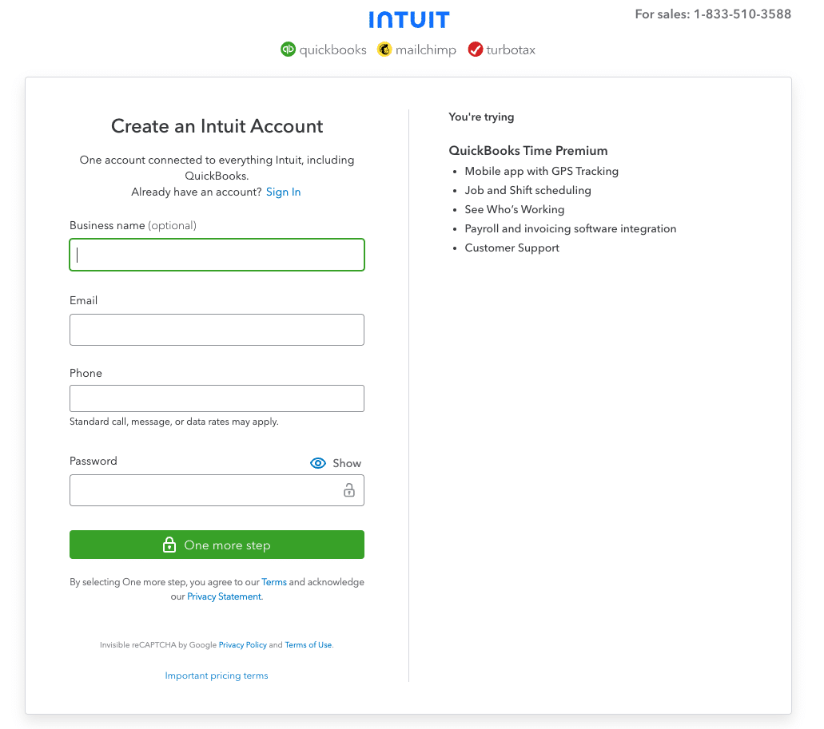View Important pricing terms link
824x729 pixels.
tap(217, 676)
